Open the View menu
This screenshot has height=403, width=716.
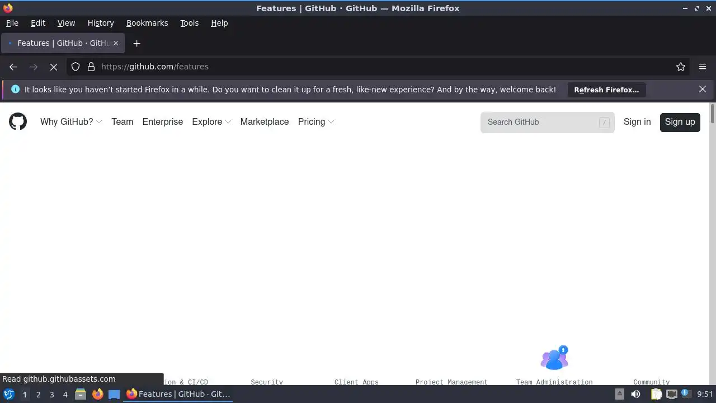[x=66, y=23]
